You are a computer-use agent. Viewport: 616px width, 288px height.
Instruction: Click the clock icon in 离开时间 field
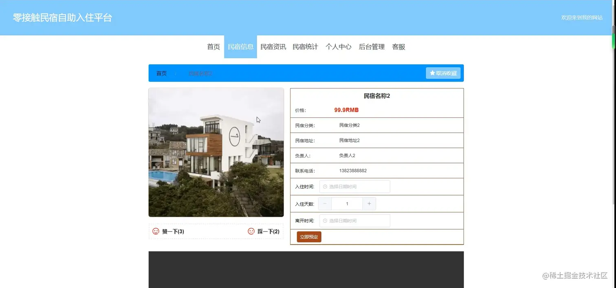(x=325, y=220)
